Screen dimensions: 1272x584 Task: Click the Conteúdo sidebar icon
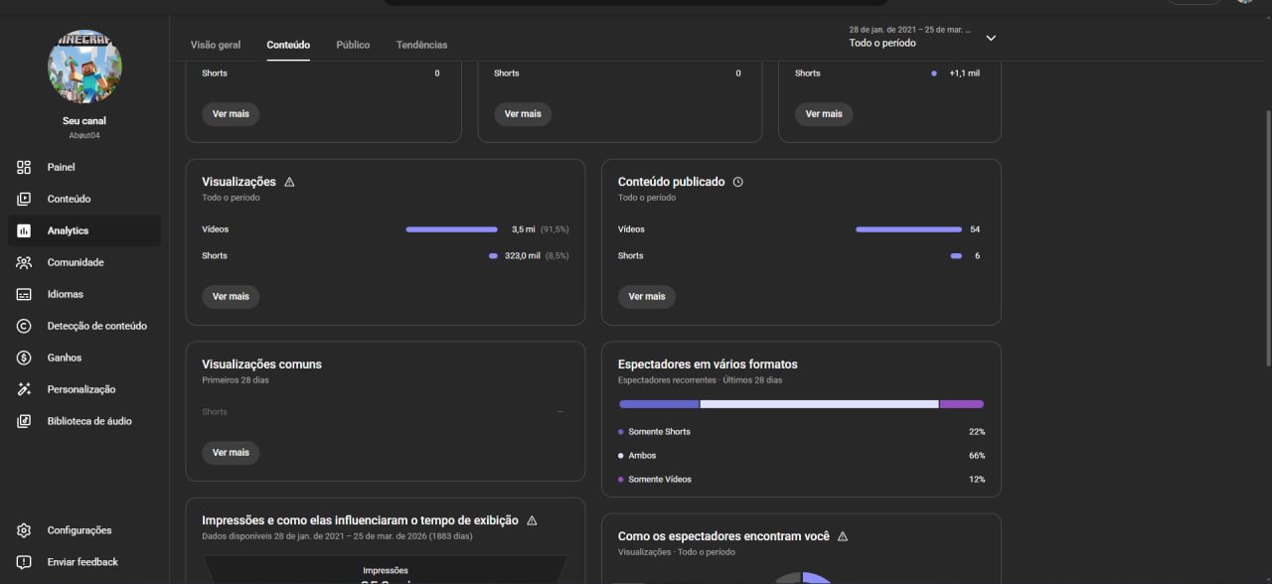pyautogui.click(x=24, y=199)
